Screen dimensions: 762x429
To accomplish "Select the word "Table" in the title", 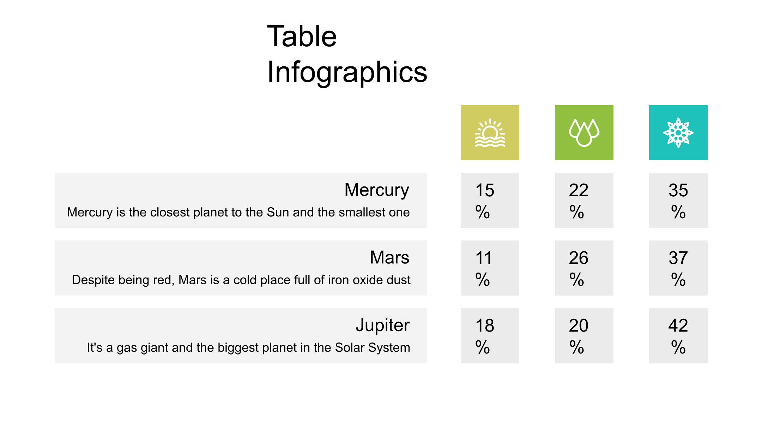I will (x=302, y=36).
